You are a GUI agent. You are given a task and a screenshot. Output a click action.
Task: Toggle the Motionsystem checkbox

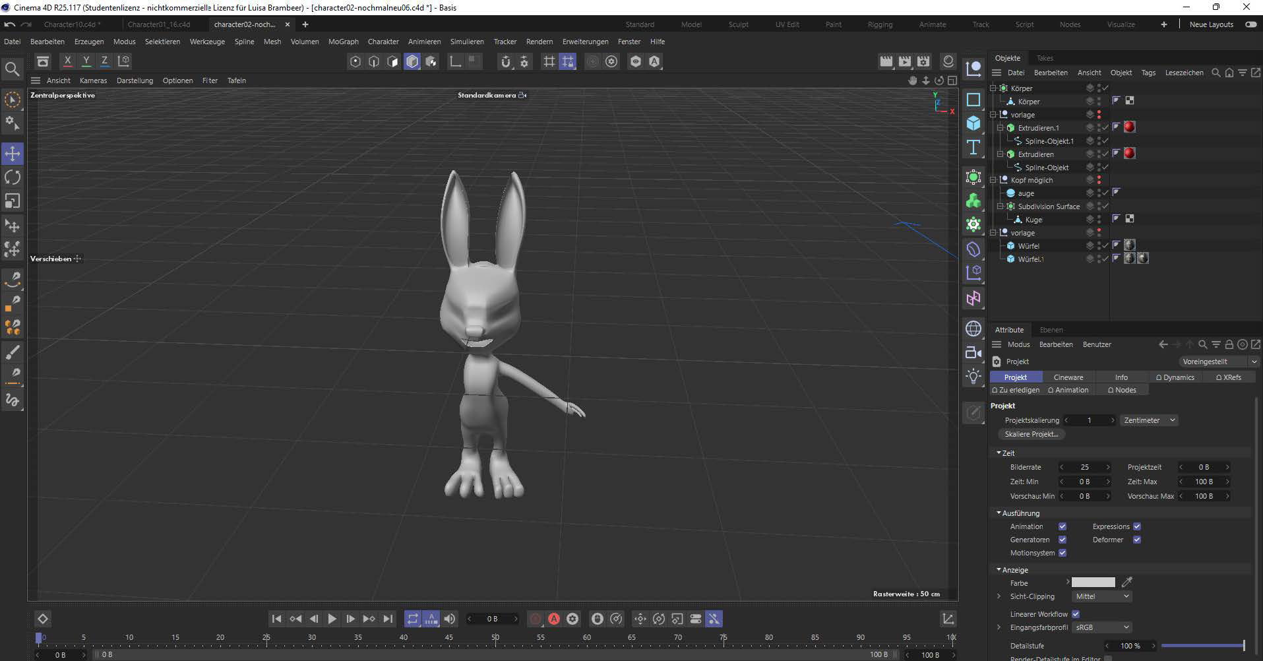pyautogui.click(x=1063, y=553)
